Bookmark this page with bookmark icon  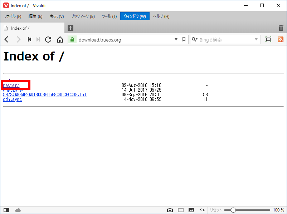(184, 39)
